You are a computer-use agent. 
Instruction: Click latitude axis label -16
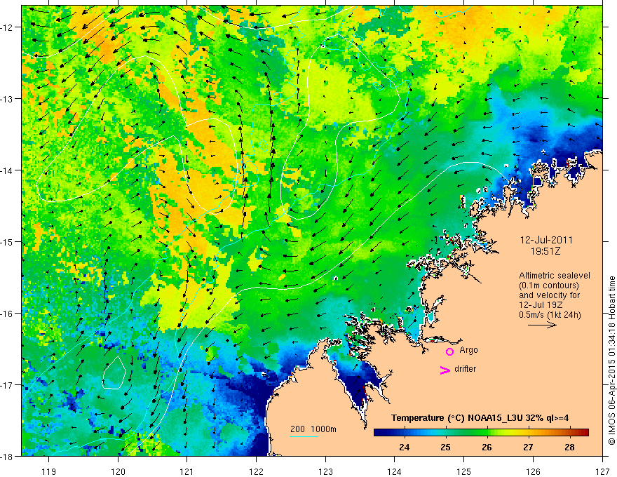[x=7, y=314]
